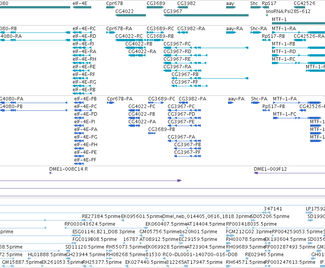325x268 pixels.
Task: Select protein Cpr67B-PA
Action: [x=120, y=99]
